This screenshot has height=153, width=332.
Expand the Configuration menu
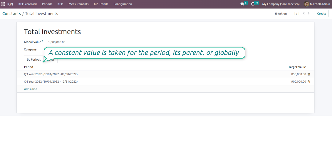click(123, 4)
